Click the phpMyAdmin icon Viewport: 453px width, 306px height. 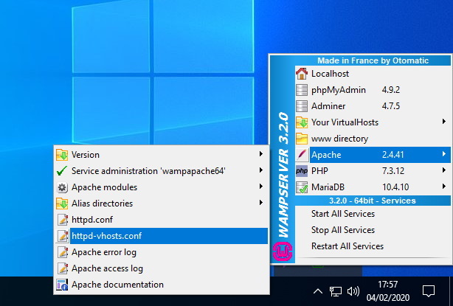click(301, 90)
